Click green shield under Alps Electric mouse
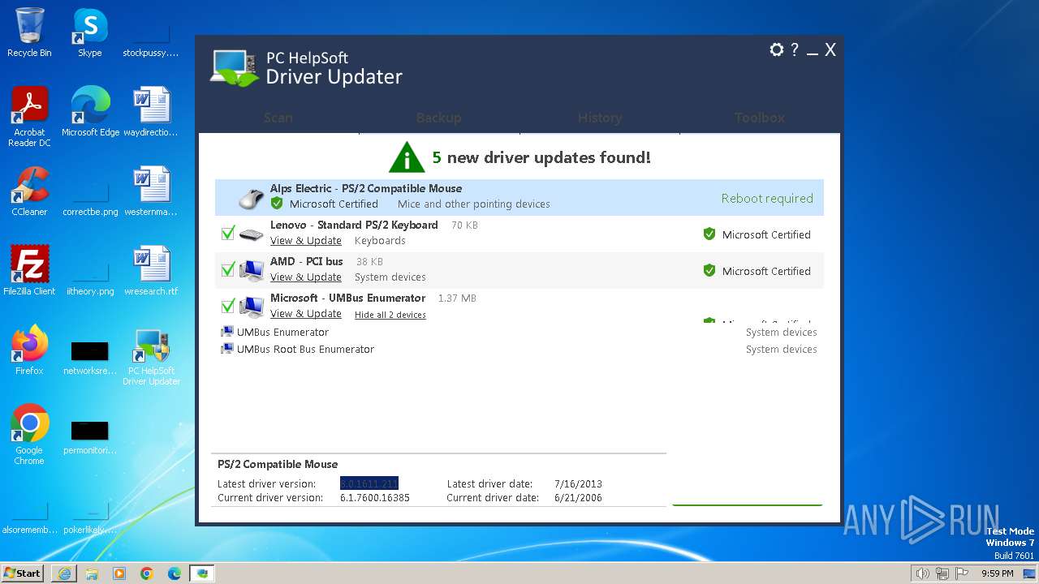This screenshot has width=1039, height=584. click(277, 204)
